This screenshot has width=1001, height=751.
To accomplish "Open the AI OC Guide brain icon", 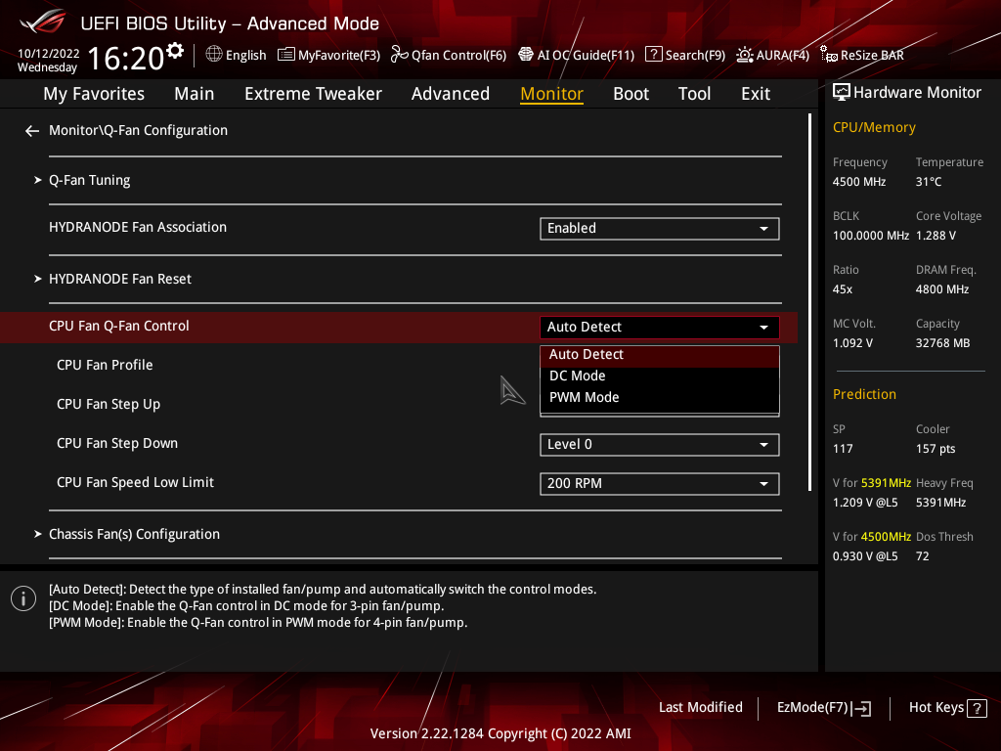I will (525, 55).
